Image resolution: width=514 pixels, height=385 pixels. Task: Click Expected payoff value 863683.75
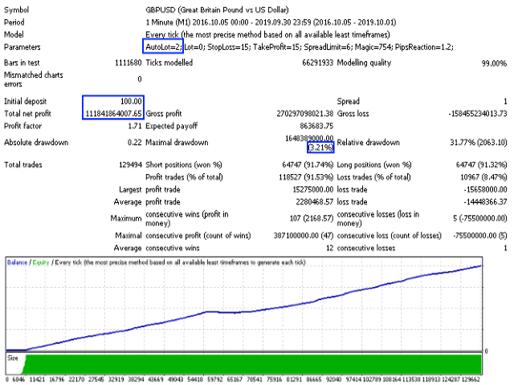point(316,126)
